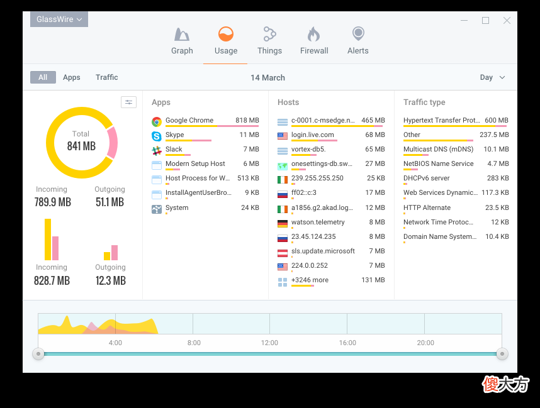Click the grid icon beside +3246 more
The image size is (540, 408).
coord(283,282)
